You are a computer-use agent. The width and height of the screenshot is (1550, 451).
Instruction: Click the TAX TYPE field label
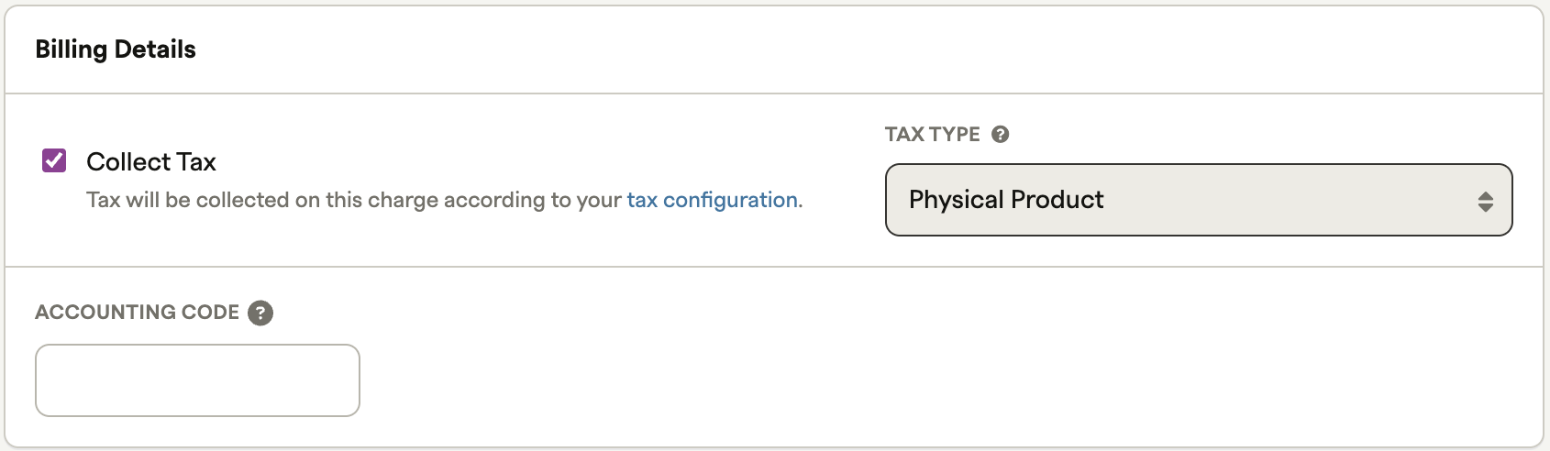[x=932, y=135]
